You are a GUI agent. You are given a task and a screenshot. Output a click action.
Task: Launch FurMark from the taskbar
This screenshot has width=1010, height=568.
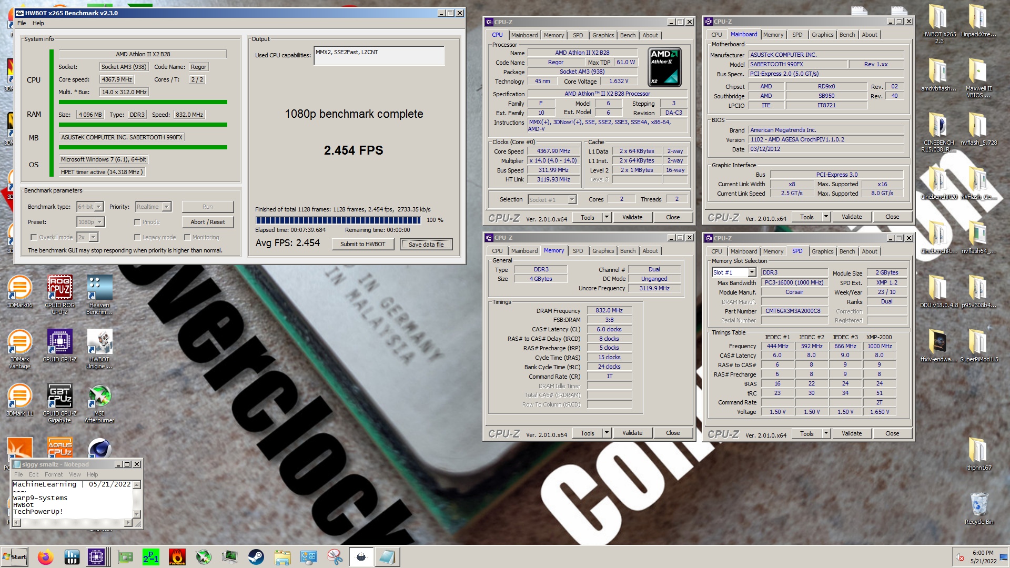click(177, 557)
